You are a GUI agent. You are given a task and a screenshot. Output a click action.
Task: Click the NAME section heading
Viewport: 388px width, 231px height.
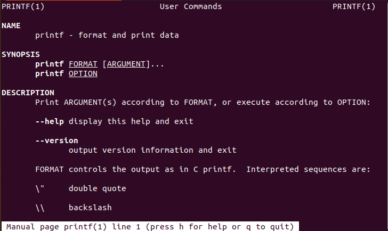click(11, 26)
